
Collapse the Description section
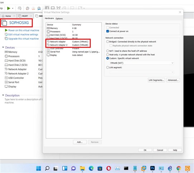point(3,95)
